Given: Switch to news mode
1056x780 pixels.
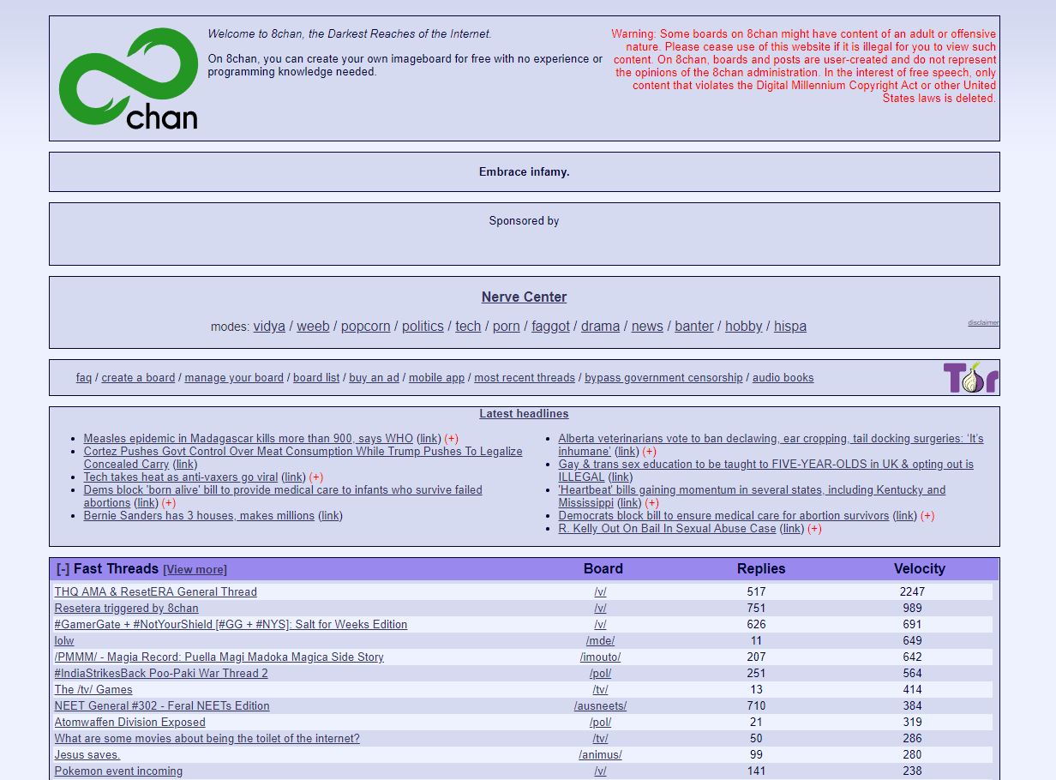Looking at the screenshot, I should pos(647,327).
